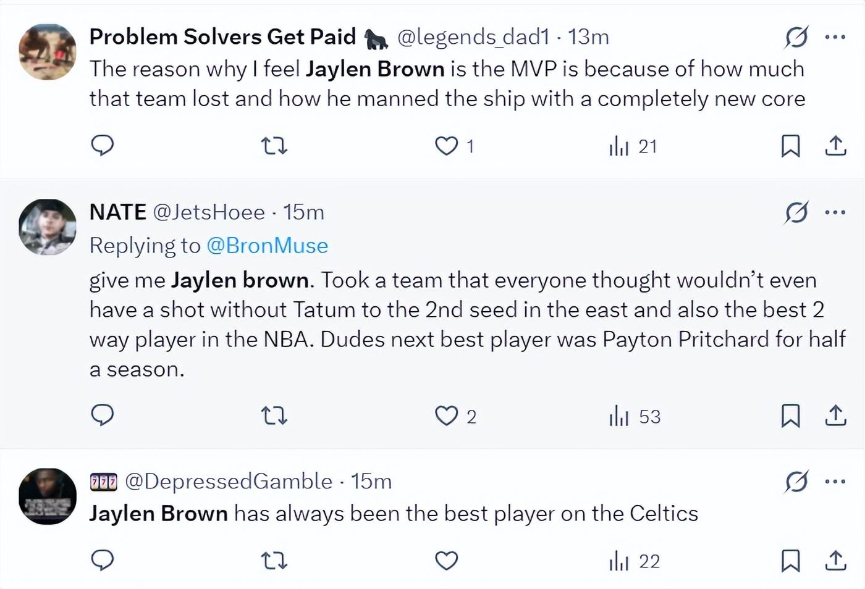This screenshot has height=589, width=865.
Task: Share the DepressedGamble tweet
Action: (x=835, y=561)
